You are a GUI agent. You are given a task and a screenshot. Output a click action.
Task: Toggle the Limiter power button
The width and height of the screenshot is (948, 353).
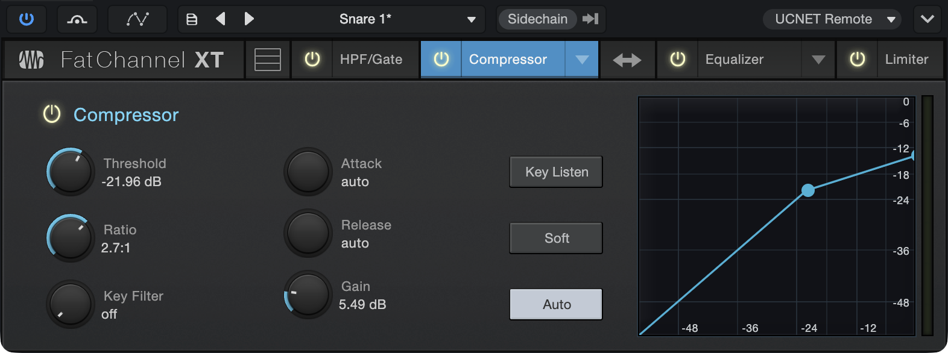[858, 59]
